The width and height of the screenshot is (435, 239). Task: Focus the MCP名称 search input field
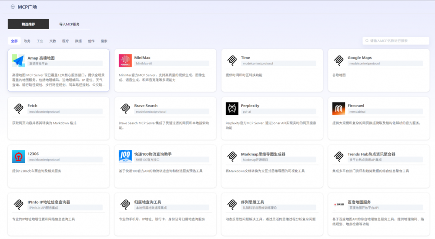396,41
